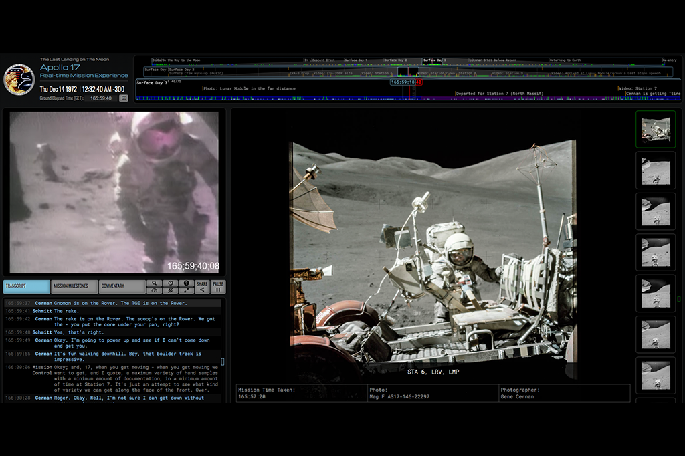This screenshot has width=685, height=456.
Task: Click transcript line 'The rake.'
Action: (x=112, y=311)
